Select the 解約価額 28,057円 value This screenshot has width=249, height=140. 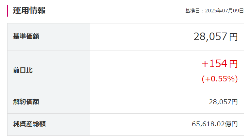click(x=223, y=102)
